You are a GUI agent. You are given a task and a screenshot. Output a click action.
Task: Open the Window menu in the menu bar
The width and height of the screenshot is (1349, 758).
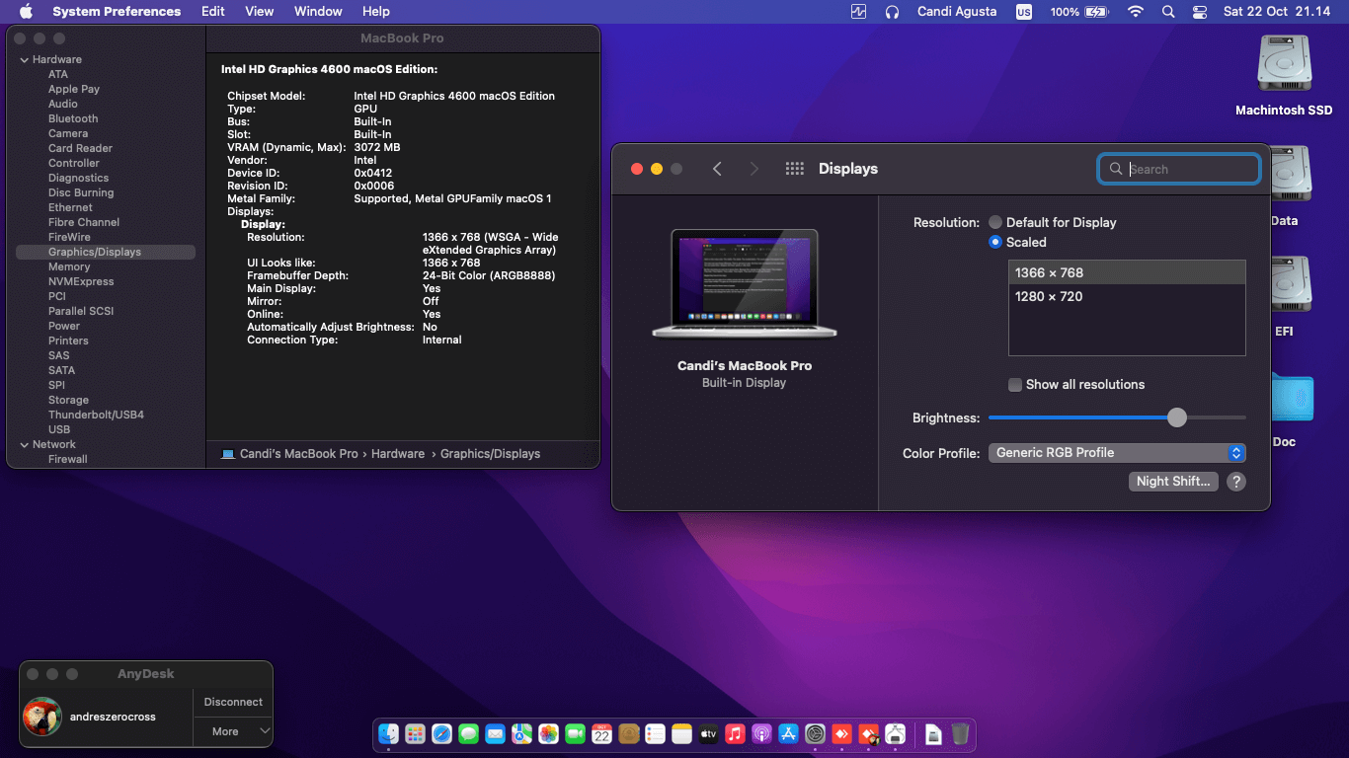tap(317, 12)
